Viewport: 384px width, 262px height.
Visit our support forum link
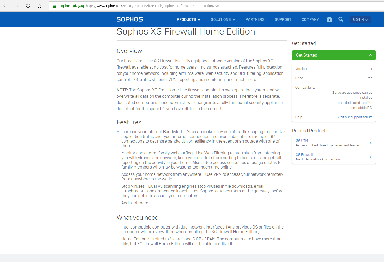[x=355, y=117]
